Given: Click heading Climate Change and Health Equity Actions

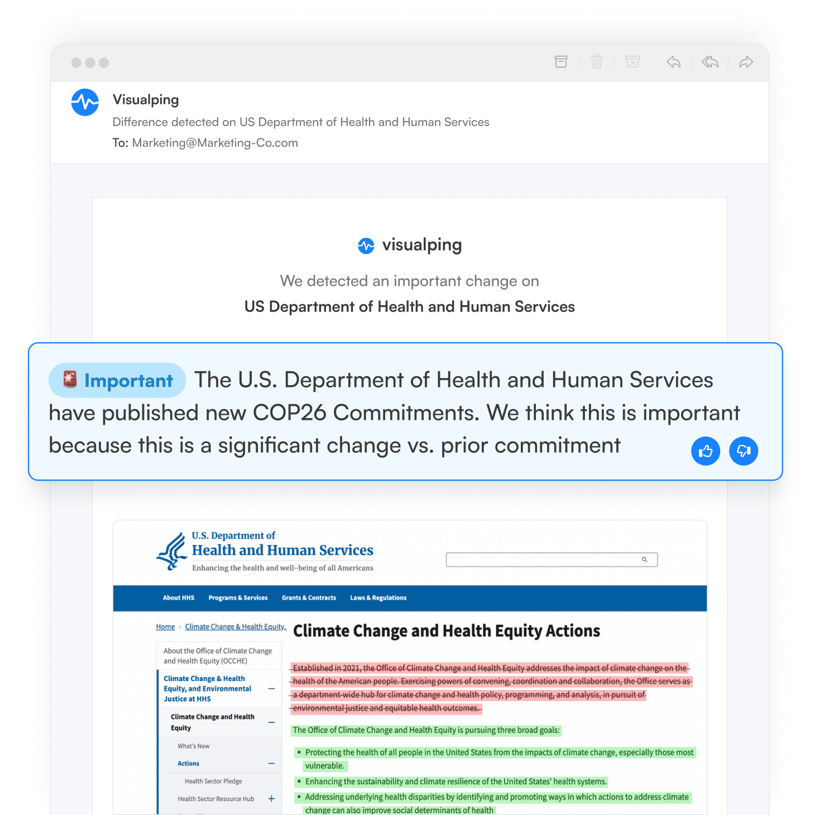Looking at the screenshot, I should [447, 631].
